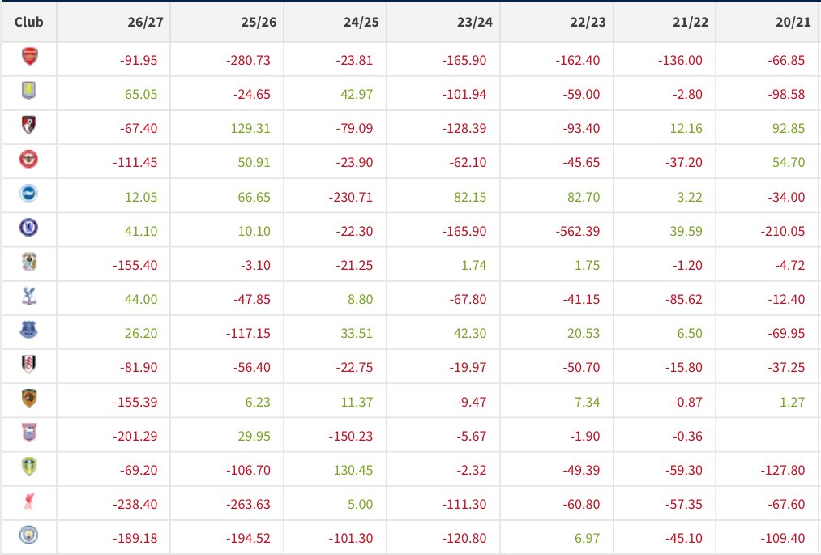Click the 21/22 season column header
The height and width of the screenshot is (555, 821).
pyautogui.click(x=690, y=22)
